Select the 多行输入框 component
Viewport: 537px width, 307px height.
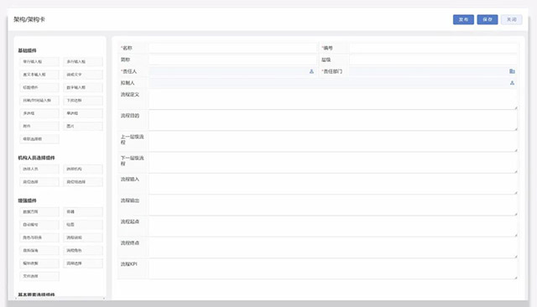(82, 61)
